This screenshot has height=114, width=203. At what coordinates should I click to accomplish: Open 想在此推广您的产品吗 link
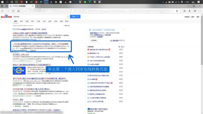(x=99, y=109)
